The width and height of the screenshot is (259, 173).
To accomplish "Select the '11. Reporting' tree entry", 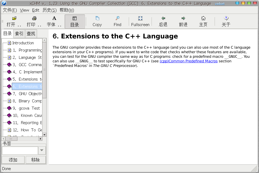I will click(27, 123).
